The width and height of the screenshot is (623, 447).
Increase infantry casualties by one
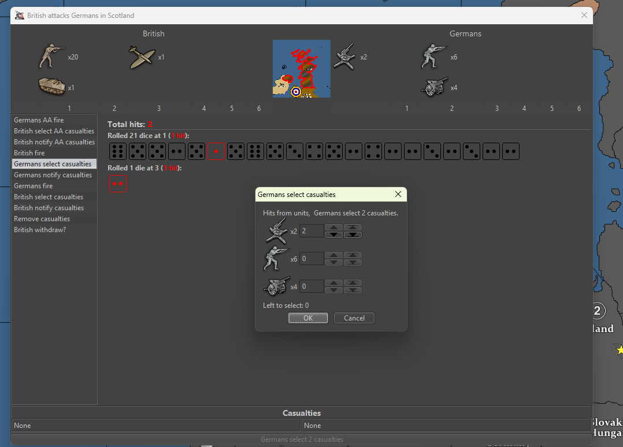[x=333, y=255]
